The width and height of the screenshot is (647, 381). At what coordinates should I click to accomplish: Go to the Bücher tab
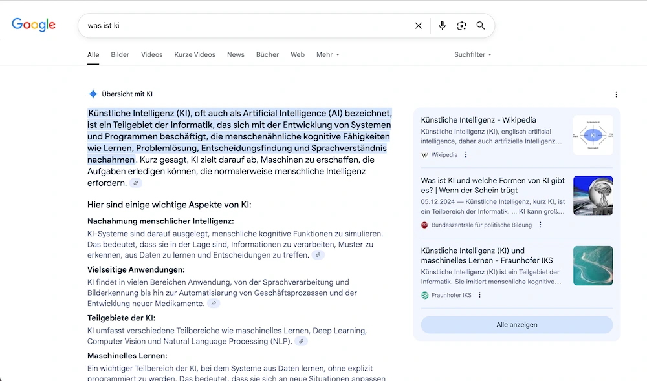[267, 54]
